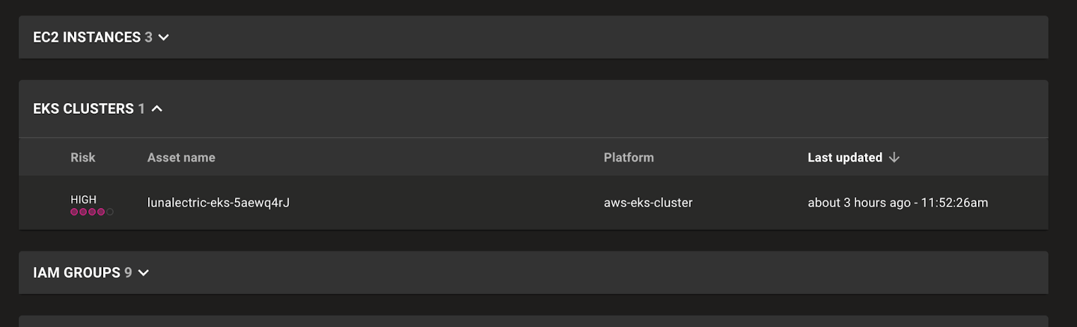Click the first filled pink risk dot
Screen dimensions: 1077x327
point(74,212)
